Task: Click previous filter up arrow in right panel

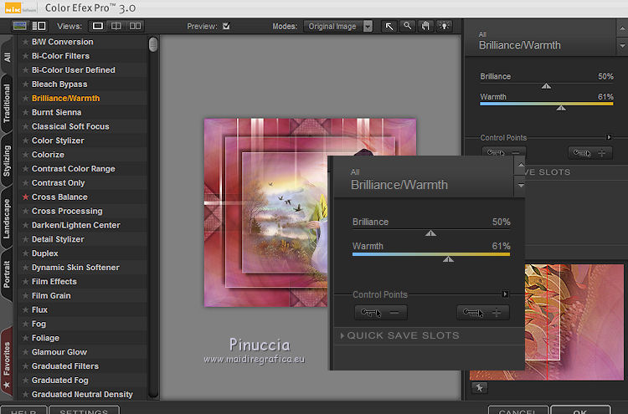Action: (622, 28)
